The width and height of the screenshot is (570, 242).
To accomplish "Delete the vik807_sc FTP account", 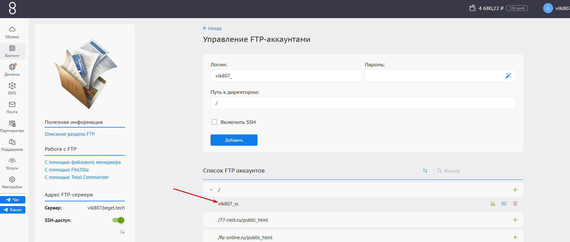I will [515, 204].
